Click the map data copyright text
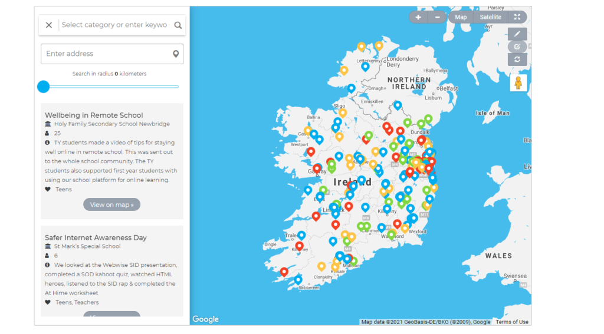 426,322
